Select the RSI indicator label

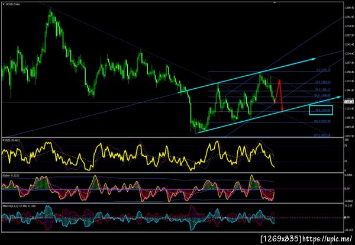click(x=11, y=140)
